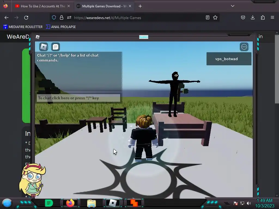This screenshot has height=209, width=279.
Task: Click the page vertical scrollbar thumb
Action: point(277,69)
